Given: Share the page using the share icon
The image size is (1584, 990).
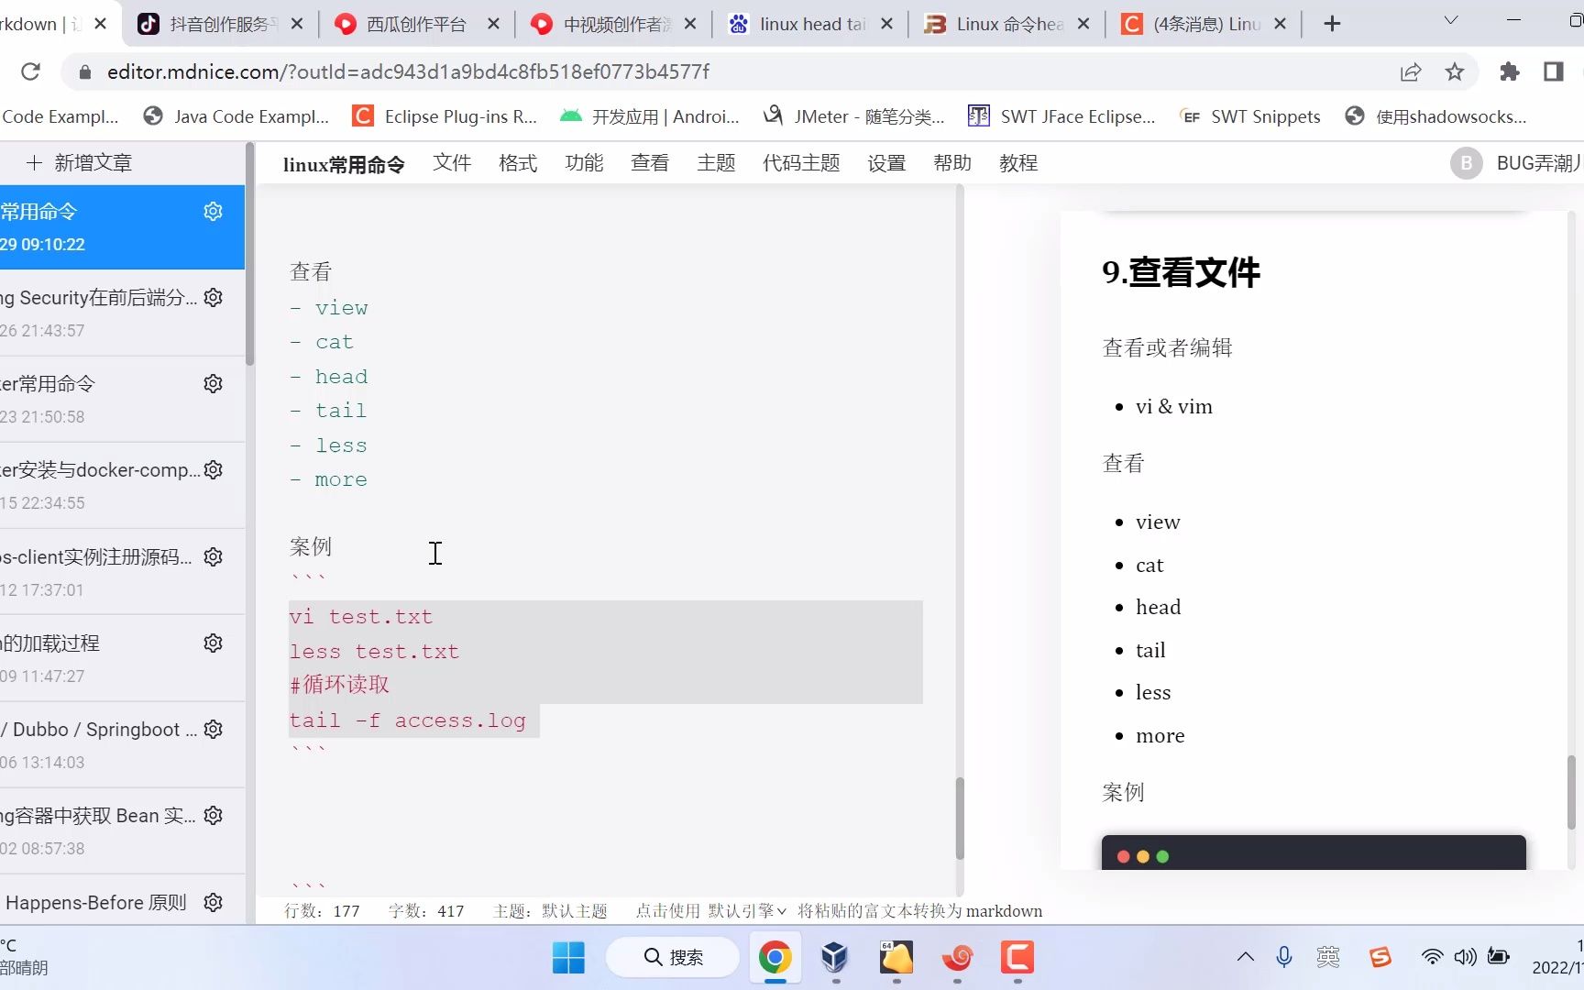Looking at the screenshot, I should (x=1411, y=71).
